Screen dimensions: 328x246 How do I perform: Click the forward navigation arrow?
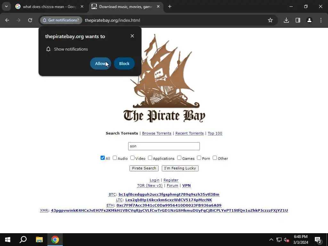tap(19, 20)
